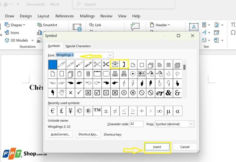This screenshot has height=162, width=236.
Task: Pick the plus-minus symbol
Action: point(106,111)
